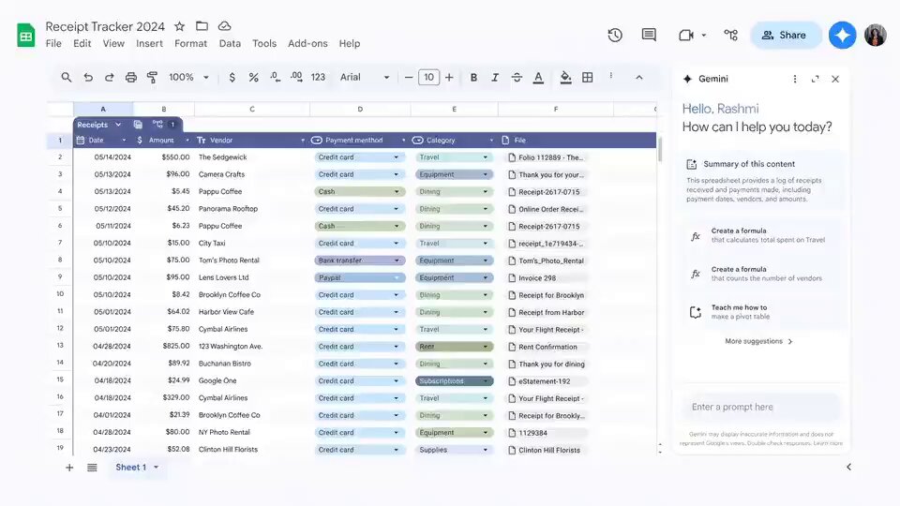Click the Gemini prompt input field
900x506 pixels.
pyautogui.click(x=760, y=407)
